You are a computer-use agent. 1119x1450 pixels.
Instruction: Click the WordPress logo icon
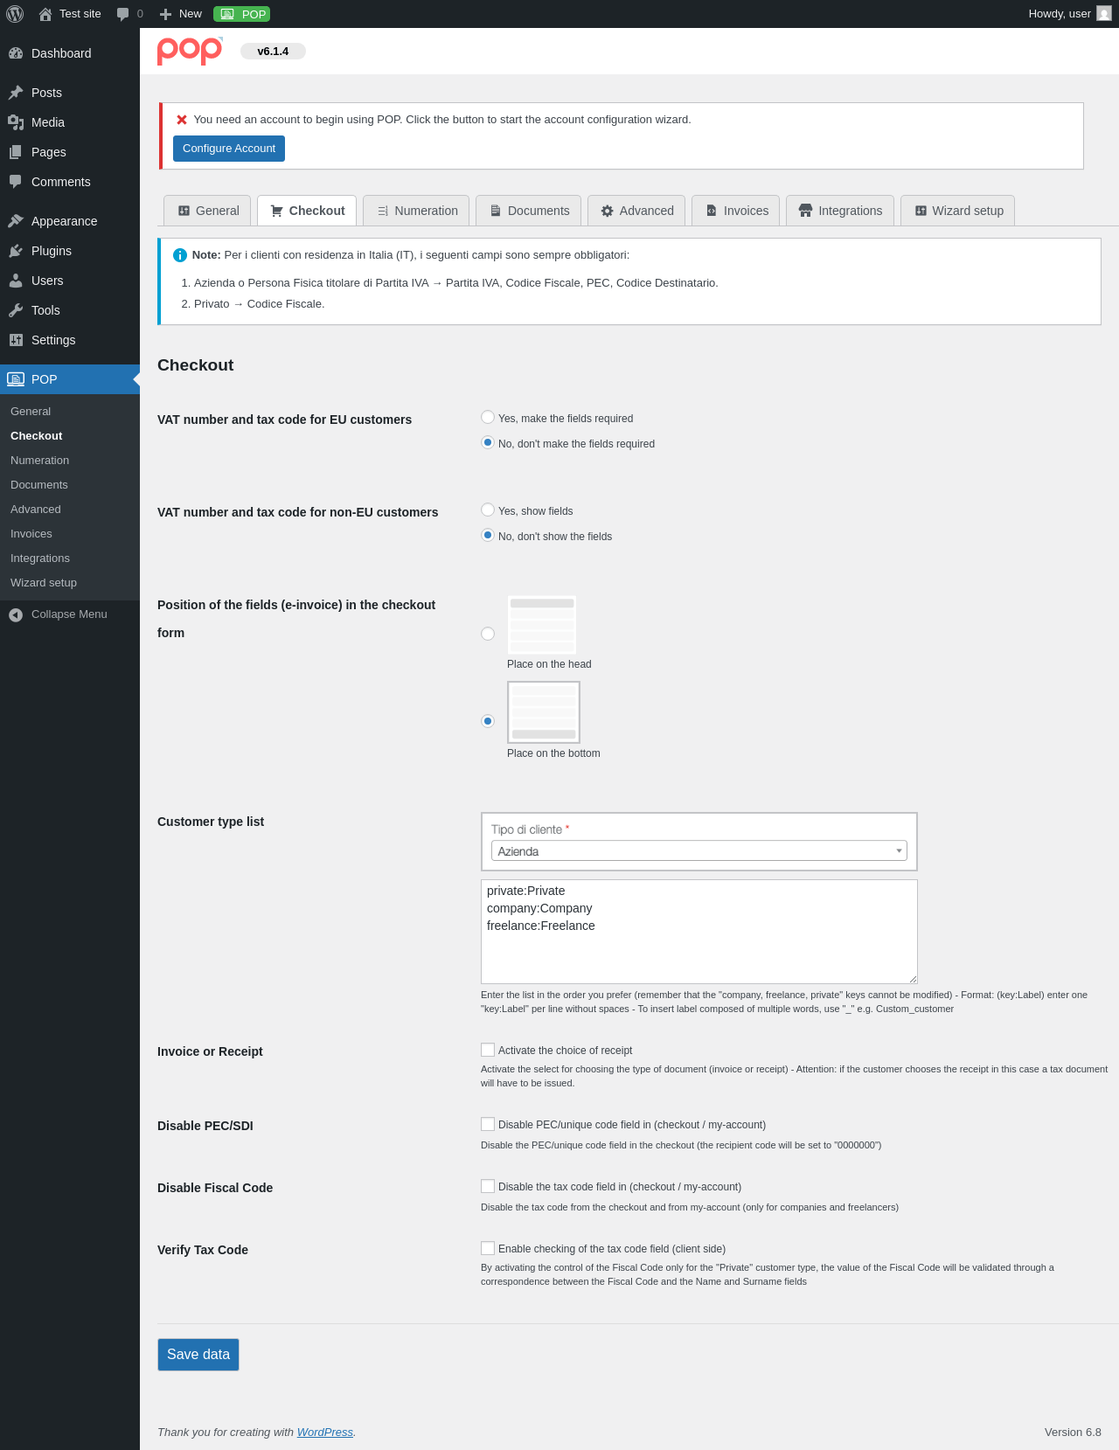pyautogui.click(x=15, y=14)
